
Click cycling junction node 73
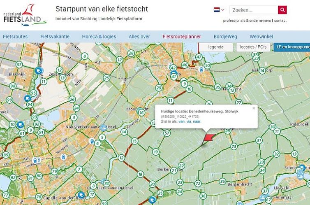click(x=234, y=146)
